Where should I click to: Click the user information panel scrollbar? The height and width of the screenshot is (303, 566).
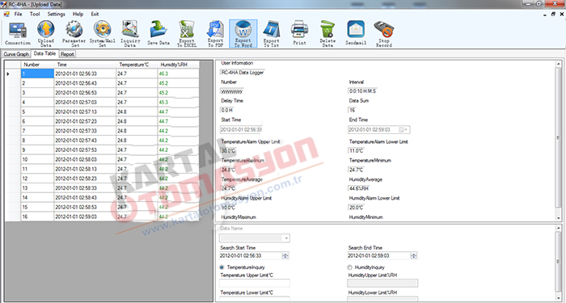[559, 141]
